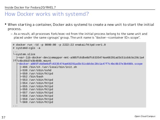Click the blue docker-a985fc...scope unit name

[x=81, y=64]
